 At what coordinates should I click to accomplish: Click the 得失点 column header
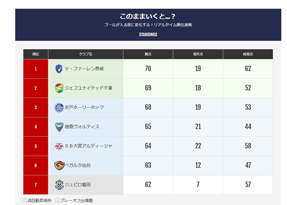(198, 54)
